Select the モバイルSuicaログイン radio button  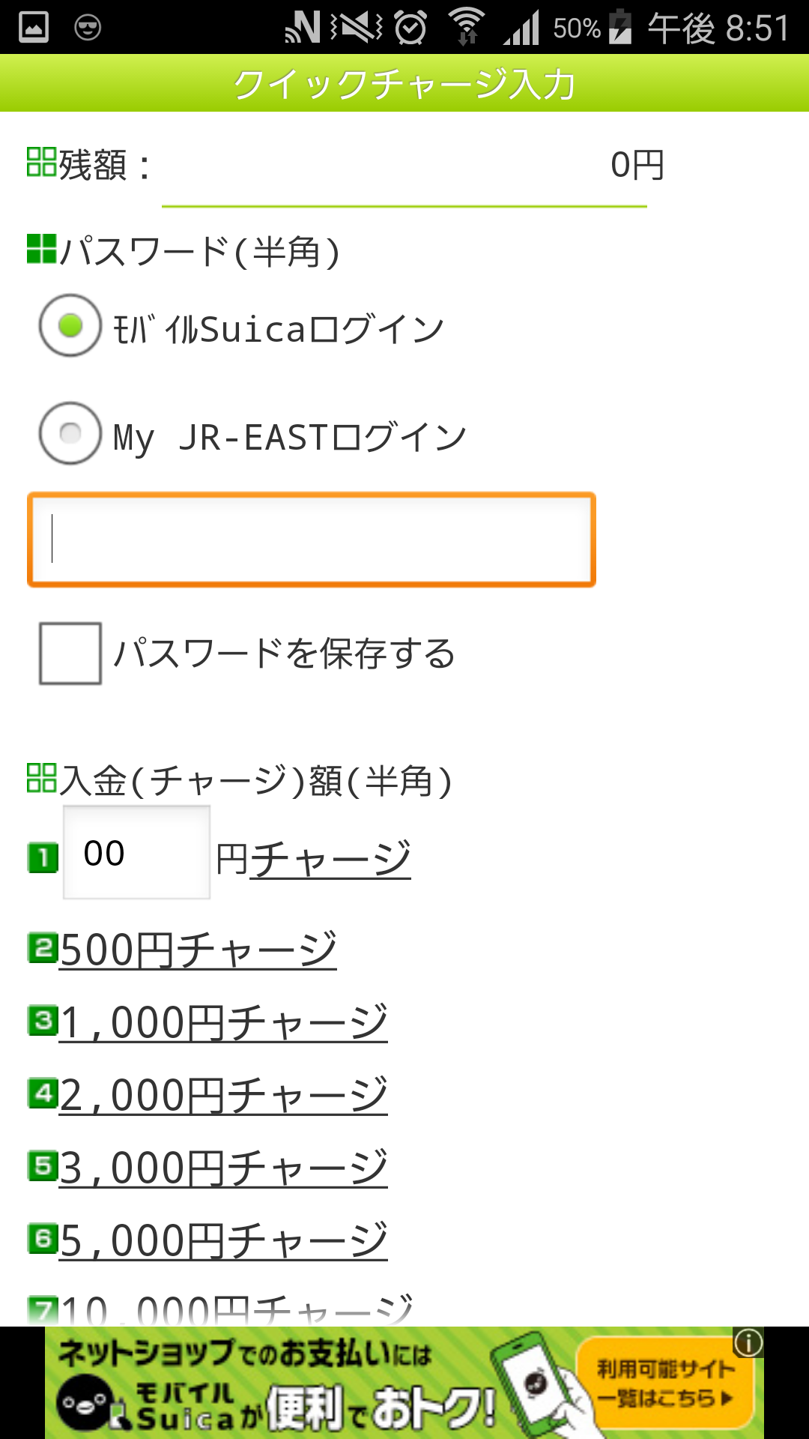click(70, 325)
